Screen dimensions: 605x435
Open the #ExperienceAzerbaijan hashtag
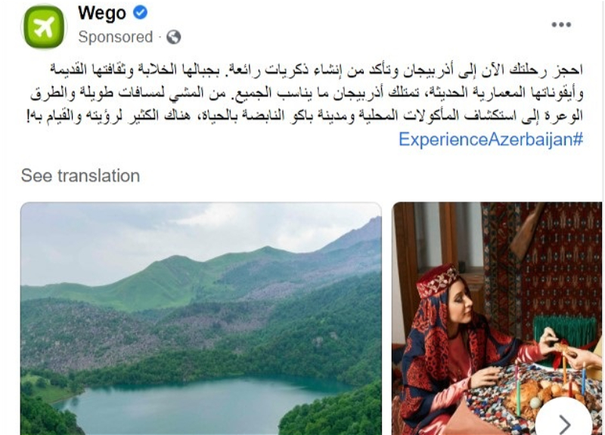point(490,139)
